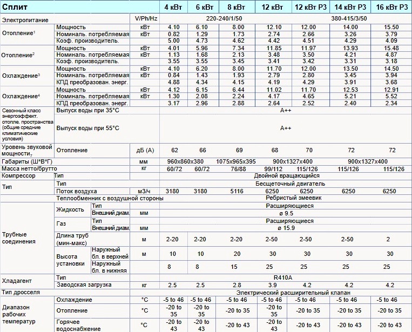The width and height of the screenshot is (412, 332).
Task: Click the lower height value '15'
Action: tap(234, 267)
